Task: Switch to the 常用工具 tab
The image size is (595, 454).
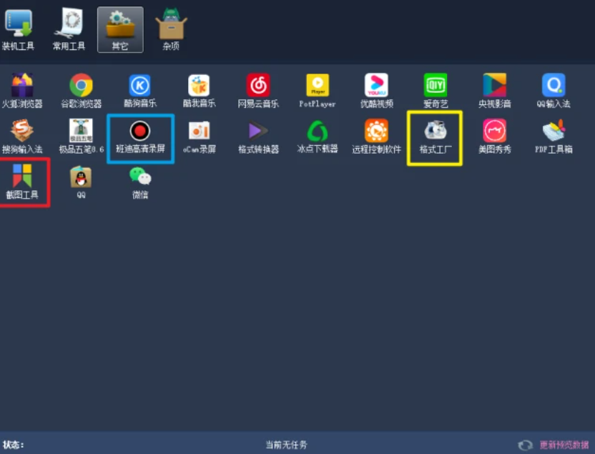Action: [69, 29]
